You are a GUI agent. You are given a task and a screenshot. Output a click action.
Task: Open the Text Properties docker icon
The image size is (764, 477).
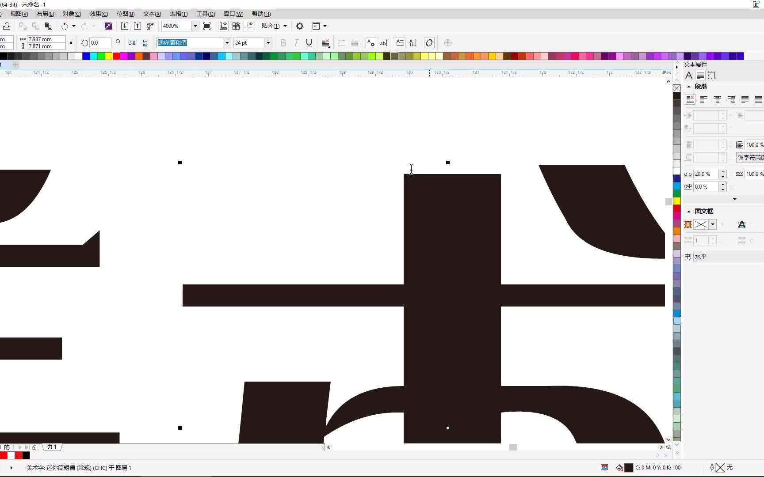pos(371,43)
